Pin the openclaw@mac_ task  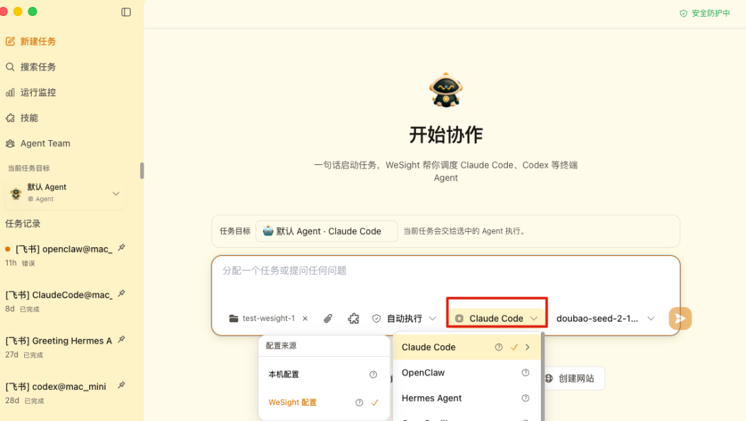click(122, 248)
